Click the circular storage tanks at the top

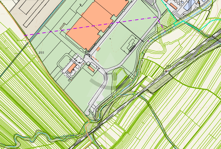179,3
